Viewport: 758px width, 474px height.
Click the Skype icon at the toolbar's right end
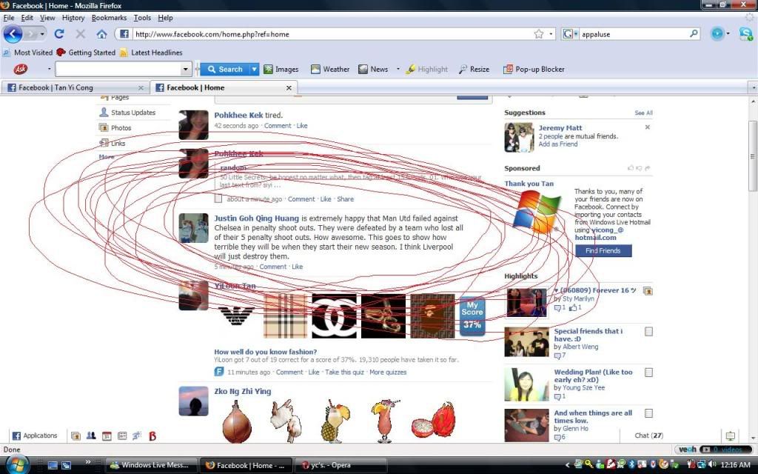pos(745,34)
